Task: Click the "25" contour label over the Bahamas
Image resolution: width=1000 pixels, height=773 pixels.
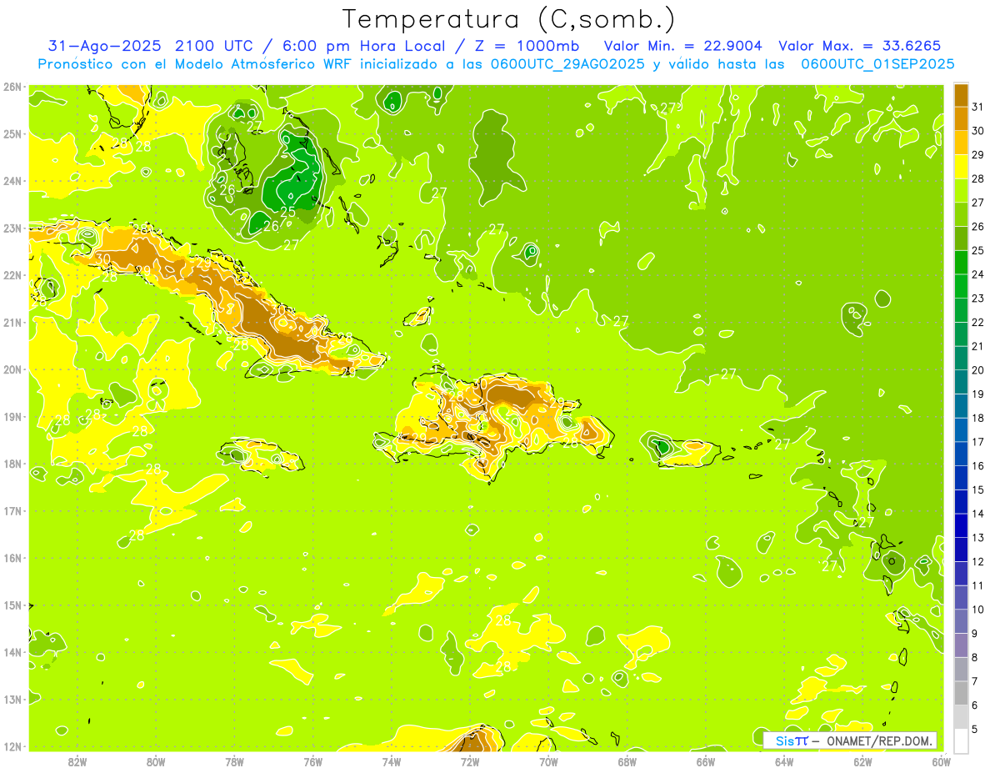Action: tap(287, 213)
